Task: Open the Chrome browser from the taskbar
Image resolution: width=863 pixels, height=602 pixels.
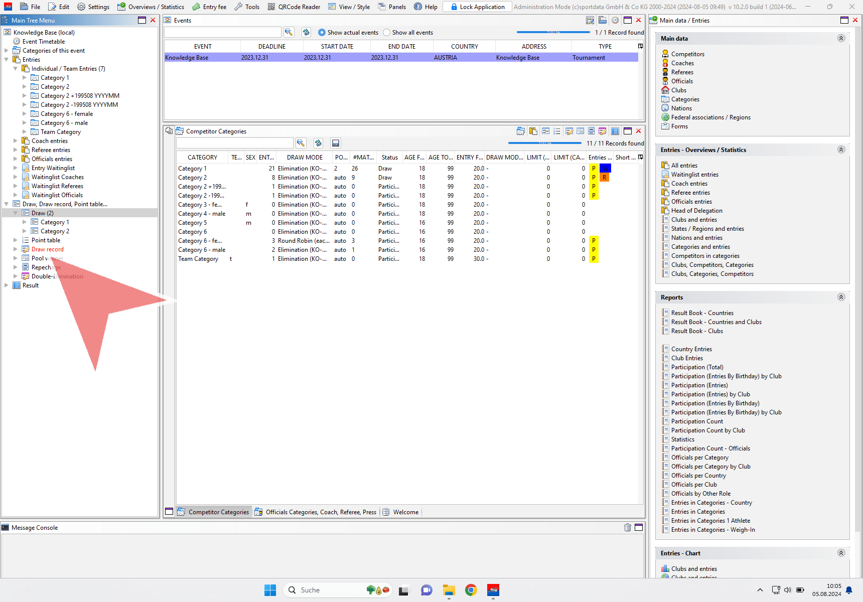Action: [471, 590]
